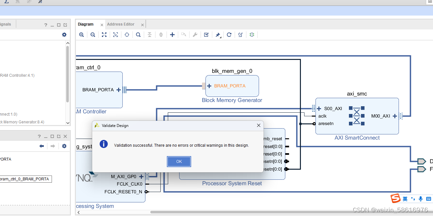The width and height of the screenshot is (433, 216).
Task: Select the Zoom In tool in the diagram toolbar
Action: 81,35
